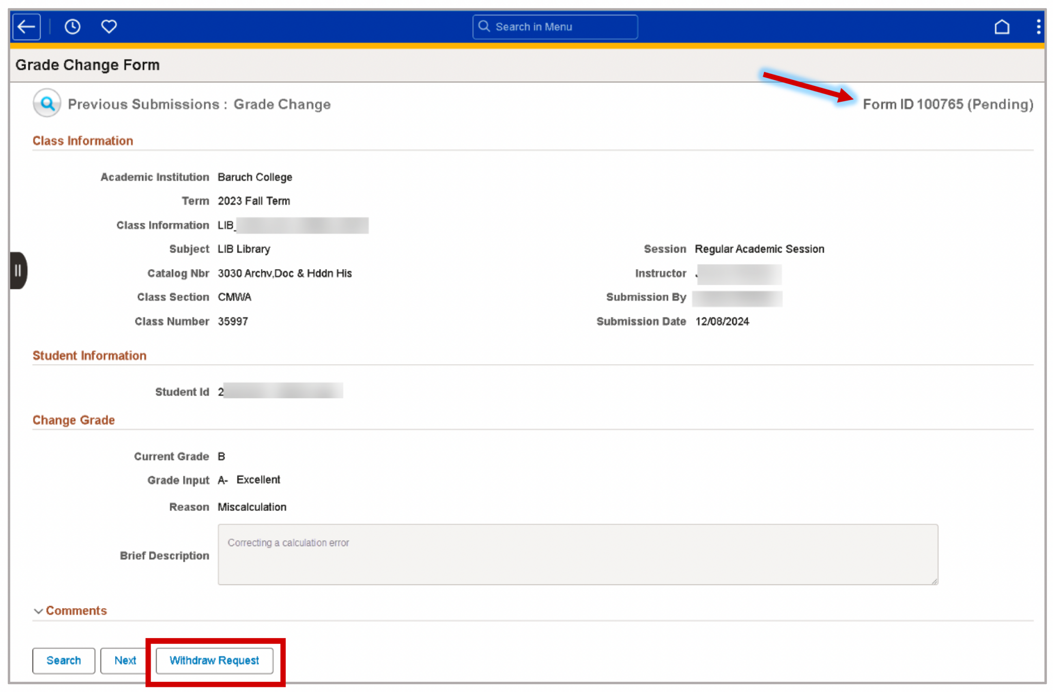Click the Change Grade section heading
This screenshot has width=1053, height=692.
pyautogui.click(x=74, y=420)
